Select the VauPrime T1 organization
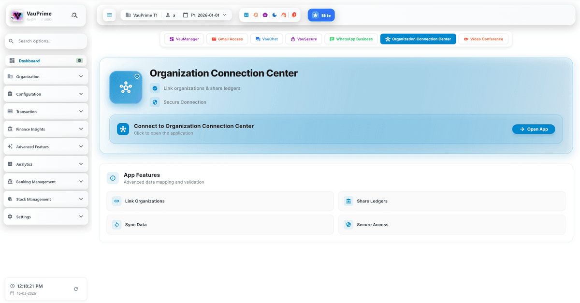 [142, 15]
